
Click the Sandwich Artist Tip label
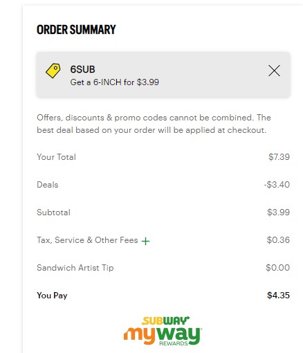pyautogui.click(x=75, y=268)
